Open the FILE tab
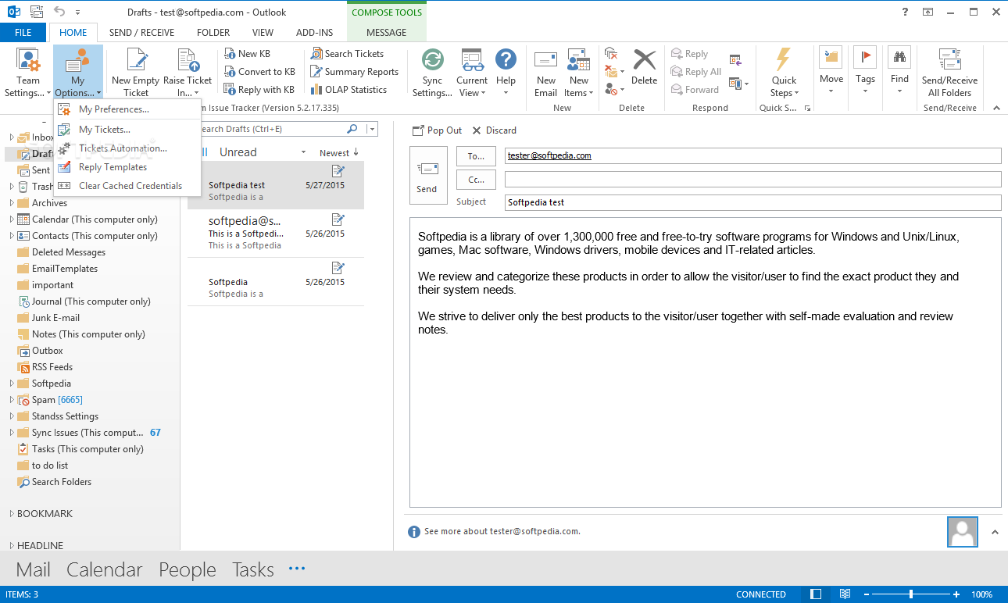 [x=23, y=33]
